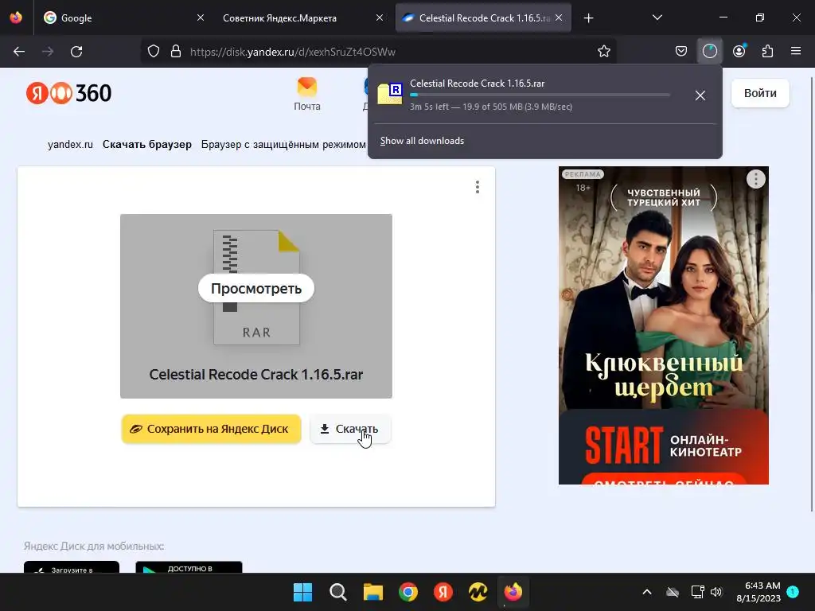This screenshot has width=815, height=611.
Task: Bookmark this page with the star icon
Action: pyautogui.click(x=603, y=52)
